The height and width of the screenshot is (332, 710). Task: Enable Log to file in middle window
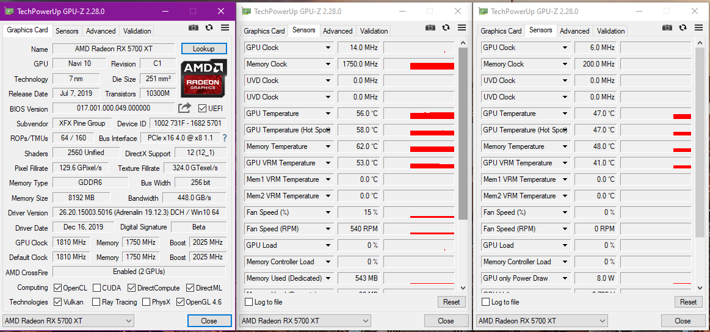point(248,301)
